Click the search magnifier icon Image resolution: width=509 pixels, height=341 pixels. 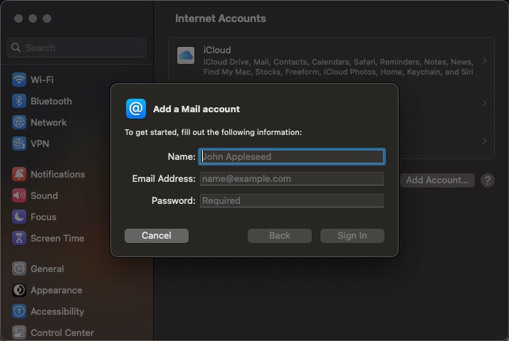coord(16,48)
